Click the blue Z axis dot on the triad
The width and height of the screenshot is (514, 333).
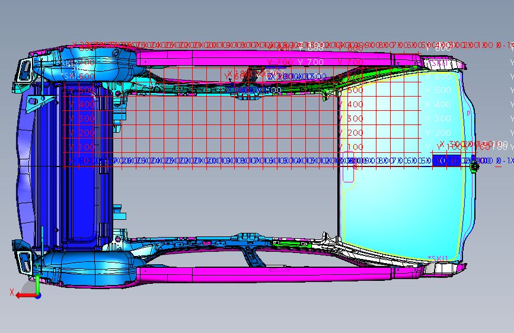[x=39, y=296]
